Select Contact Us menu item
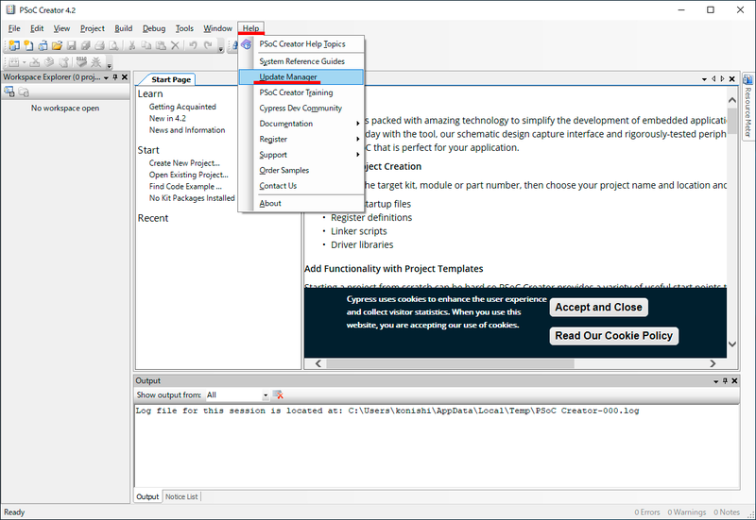The image size is (756, 520). (301, 185)
